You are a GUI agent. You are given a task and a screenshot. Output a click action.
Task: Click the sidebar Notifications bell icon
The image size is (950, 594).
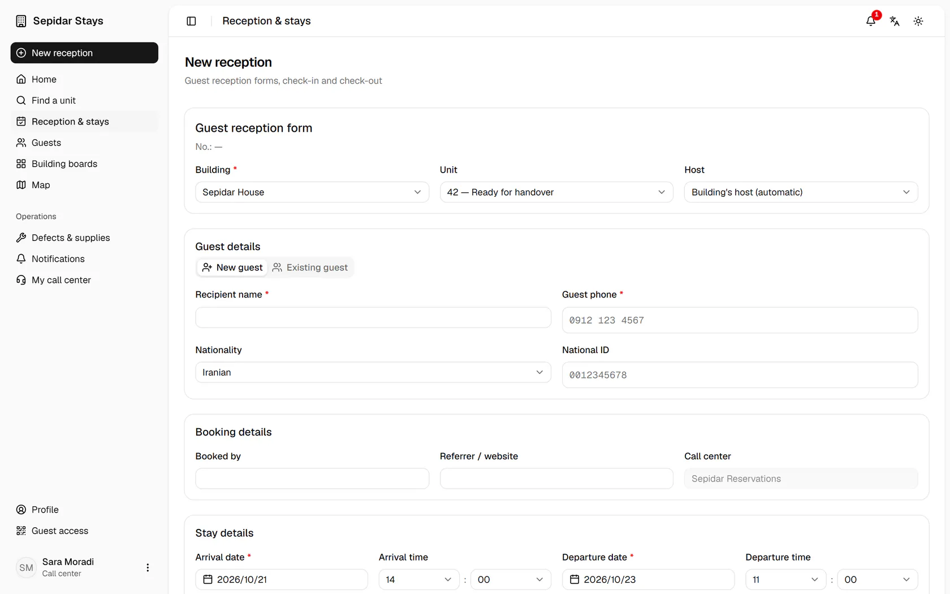pyautogui.click(x=21, y=259)
